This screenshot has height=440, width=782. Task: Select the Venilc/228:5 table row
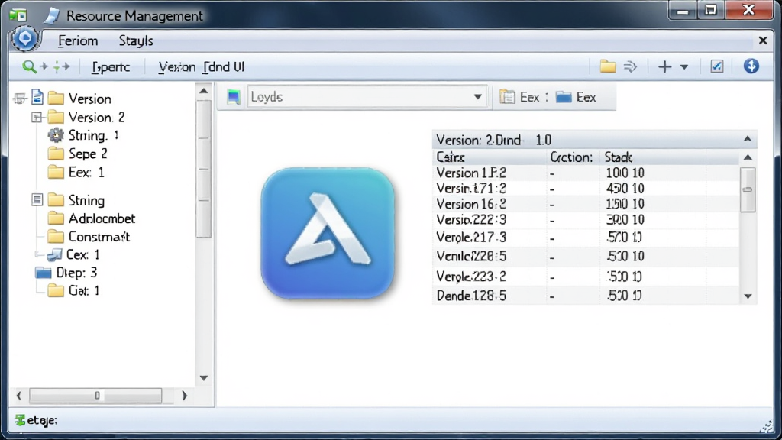pyautogui.click(x=586, y=257)
